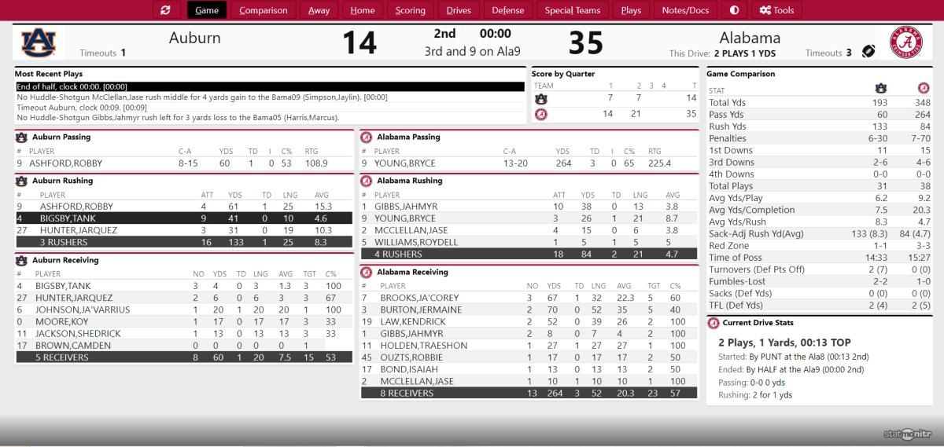Screen dimensions: 944x447
Task: Open the Special Teams tab
Action: [572, 10]
